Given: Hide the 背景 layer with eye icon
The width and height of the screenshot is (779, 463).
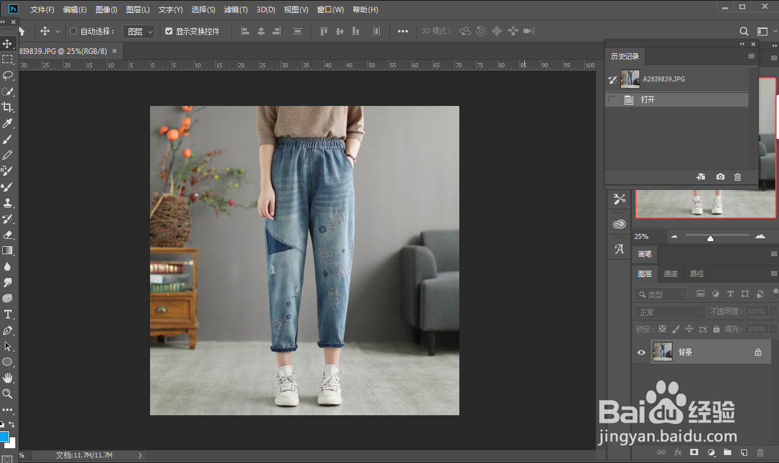Looking at the screenshot, I should [x=641, y=352].
